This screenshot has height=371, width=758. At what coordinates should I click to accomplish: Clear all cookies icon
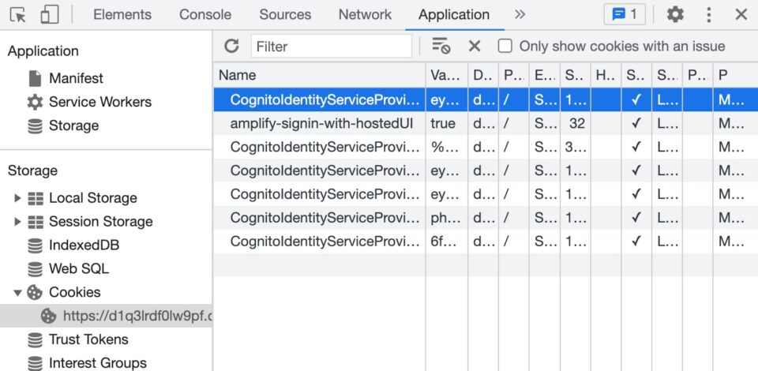pos(441,46)
